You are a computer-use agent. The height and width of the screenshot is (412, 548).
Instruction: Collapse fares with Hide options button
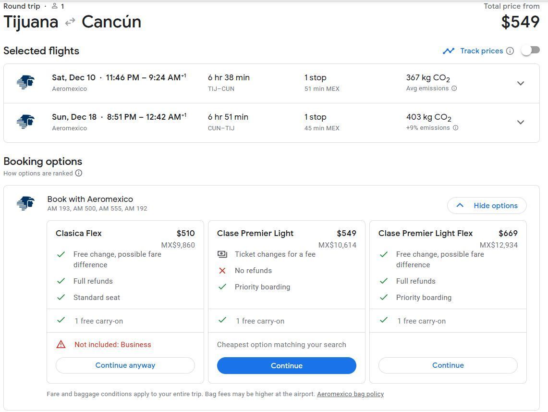pos(487,206)
